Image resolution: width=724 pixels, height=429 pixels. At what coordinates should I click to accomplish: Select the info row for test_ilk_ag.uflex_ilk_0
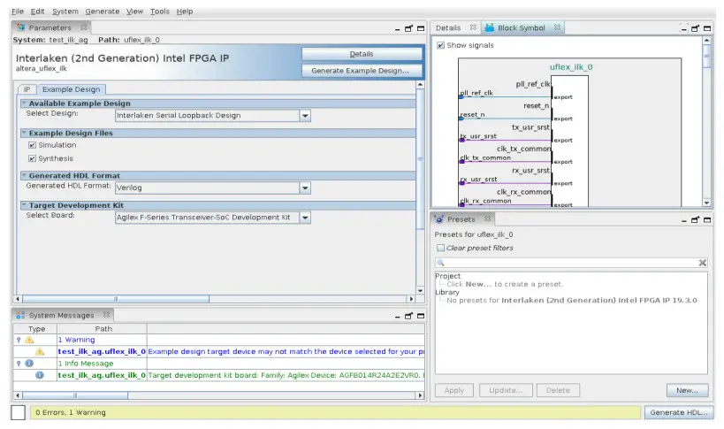point(219,375)
